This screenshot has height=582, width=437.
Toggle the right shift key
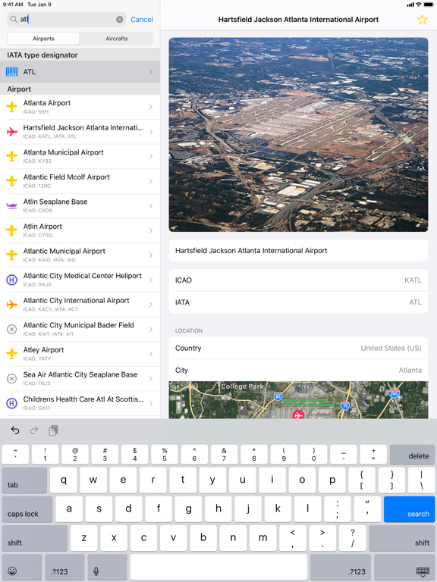[401, 538]
